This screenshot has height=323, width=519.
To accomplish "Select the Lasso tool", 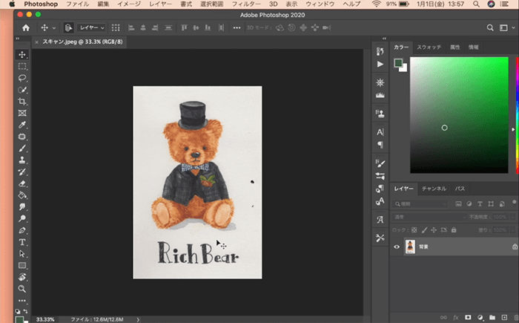I will pyautogui.click(x=22, y=78).
